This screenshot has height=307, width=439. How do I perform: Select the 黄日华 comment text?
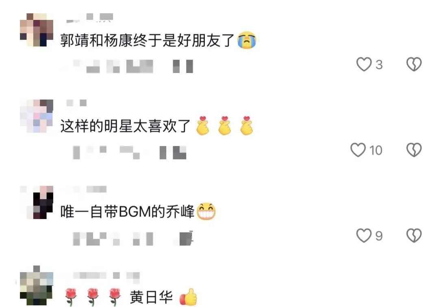point(151,297)
